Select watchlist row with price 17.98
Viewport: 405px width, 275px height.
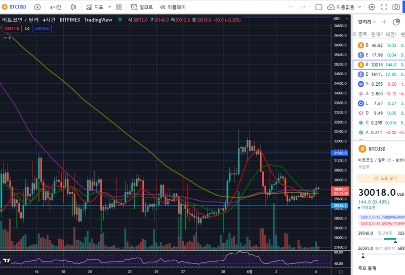point(379,55)
